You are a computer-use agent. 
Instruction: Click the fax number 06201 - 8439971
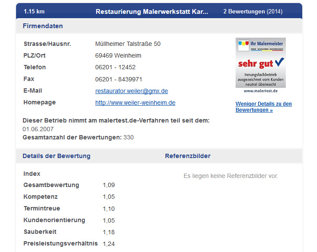119,79
